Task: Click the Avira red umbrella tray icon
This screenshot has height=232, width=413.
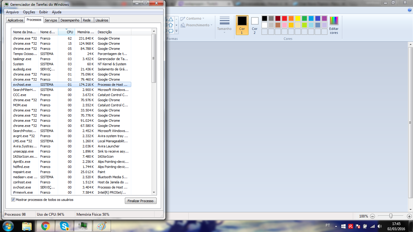Action: tap(351, 226)
